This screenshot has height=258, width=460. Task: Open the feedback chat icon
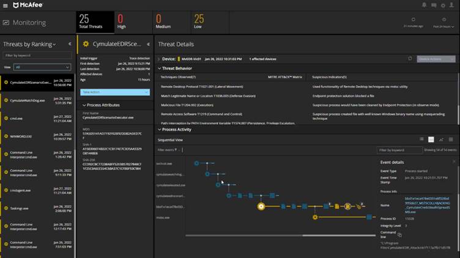point(434,6)
